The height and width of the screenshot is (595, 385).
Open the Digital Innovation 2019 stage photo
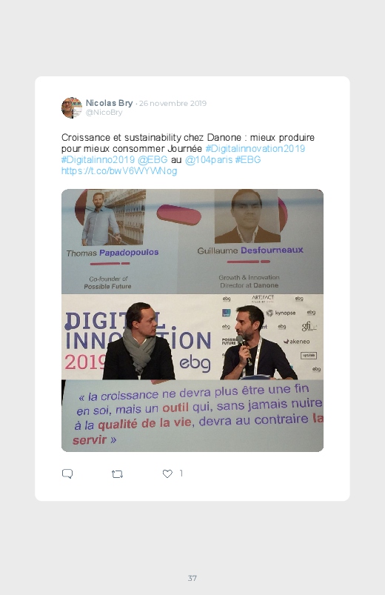192,337
